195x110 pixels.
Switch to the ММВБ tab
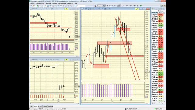coord(35,107)
